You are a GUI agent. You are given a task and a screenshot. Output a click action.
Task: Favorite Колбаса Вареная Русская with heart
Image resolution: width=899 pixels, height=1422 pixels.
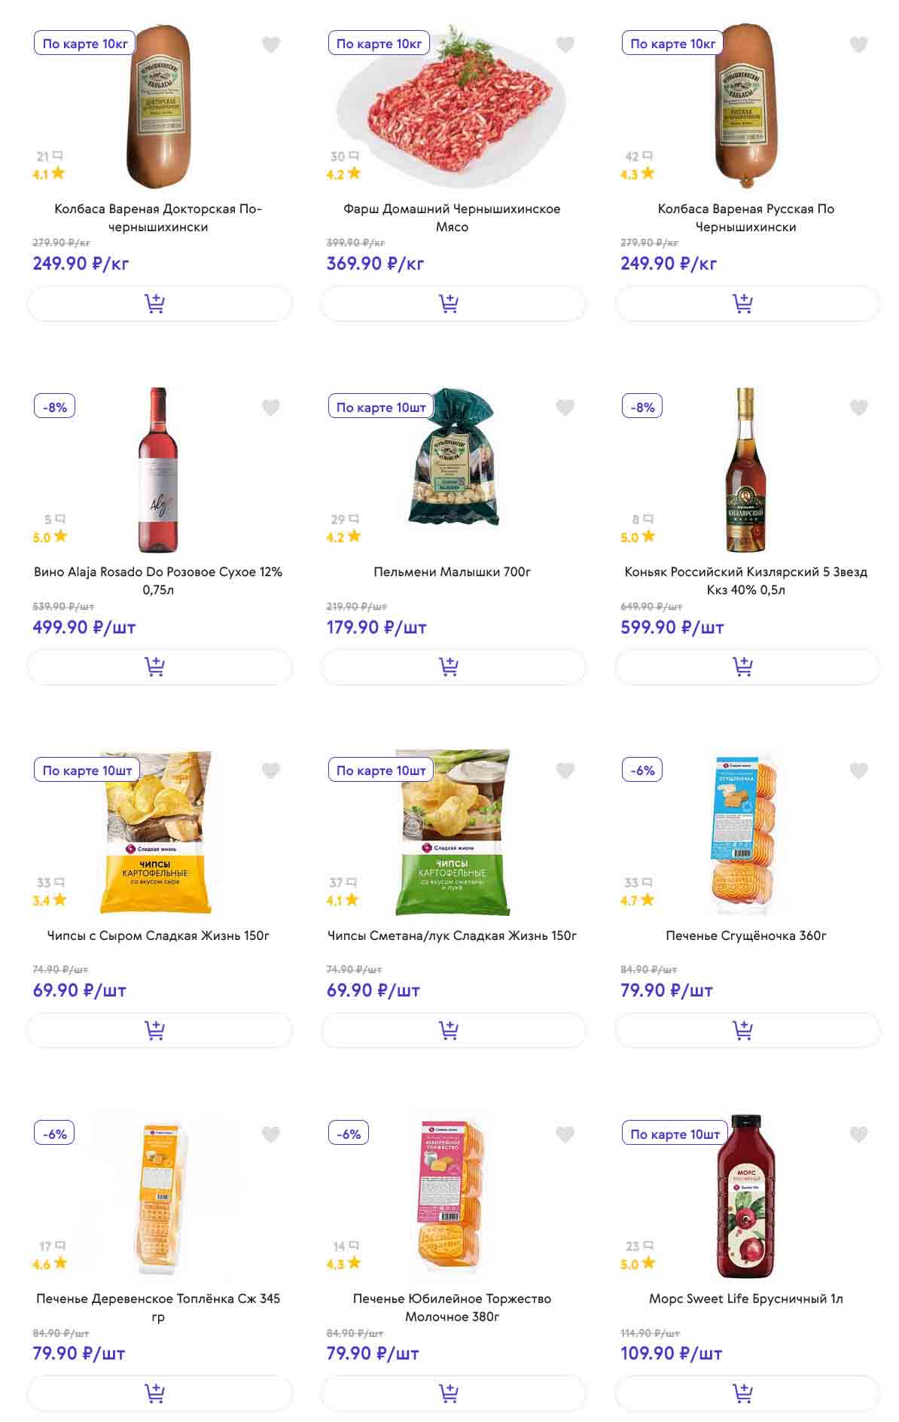pyautogui.click(x=858, y=44)
